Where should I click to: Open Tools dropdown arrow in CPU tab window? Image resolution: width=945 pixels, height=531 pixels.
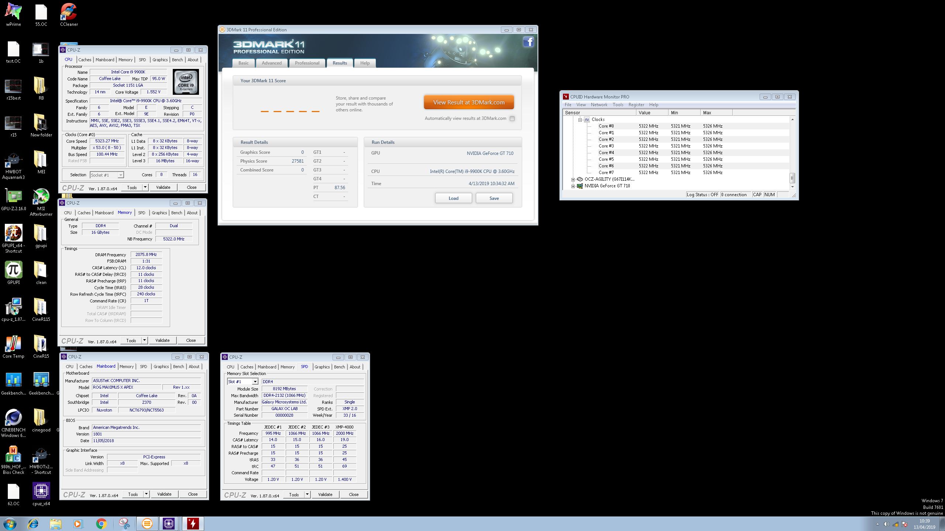145,187
